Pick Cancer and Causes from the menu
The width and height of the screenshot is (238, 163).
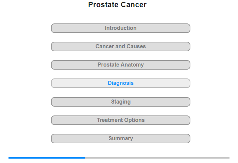tap(121, 47)
